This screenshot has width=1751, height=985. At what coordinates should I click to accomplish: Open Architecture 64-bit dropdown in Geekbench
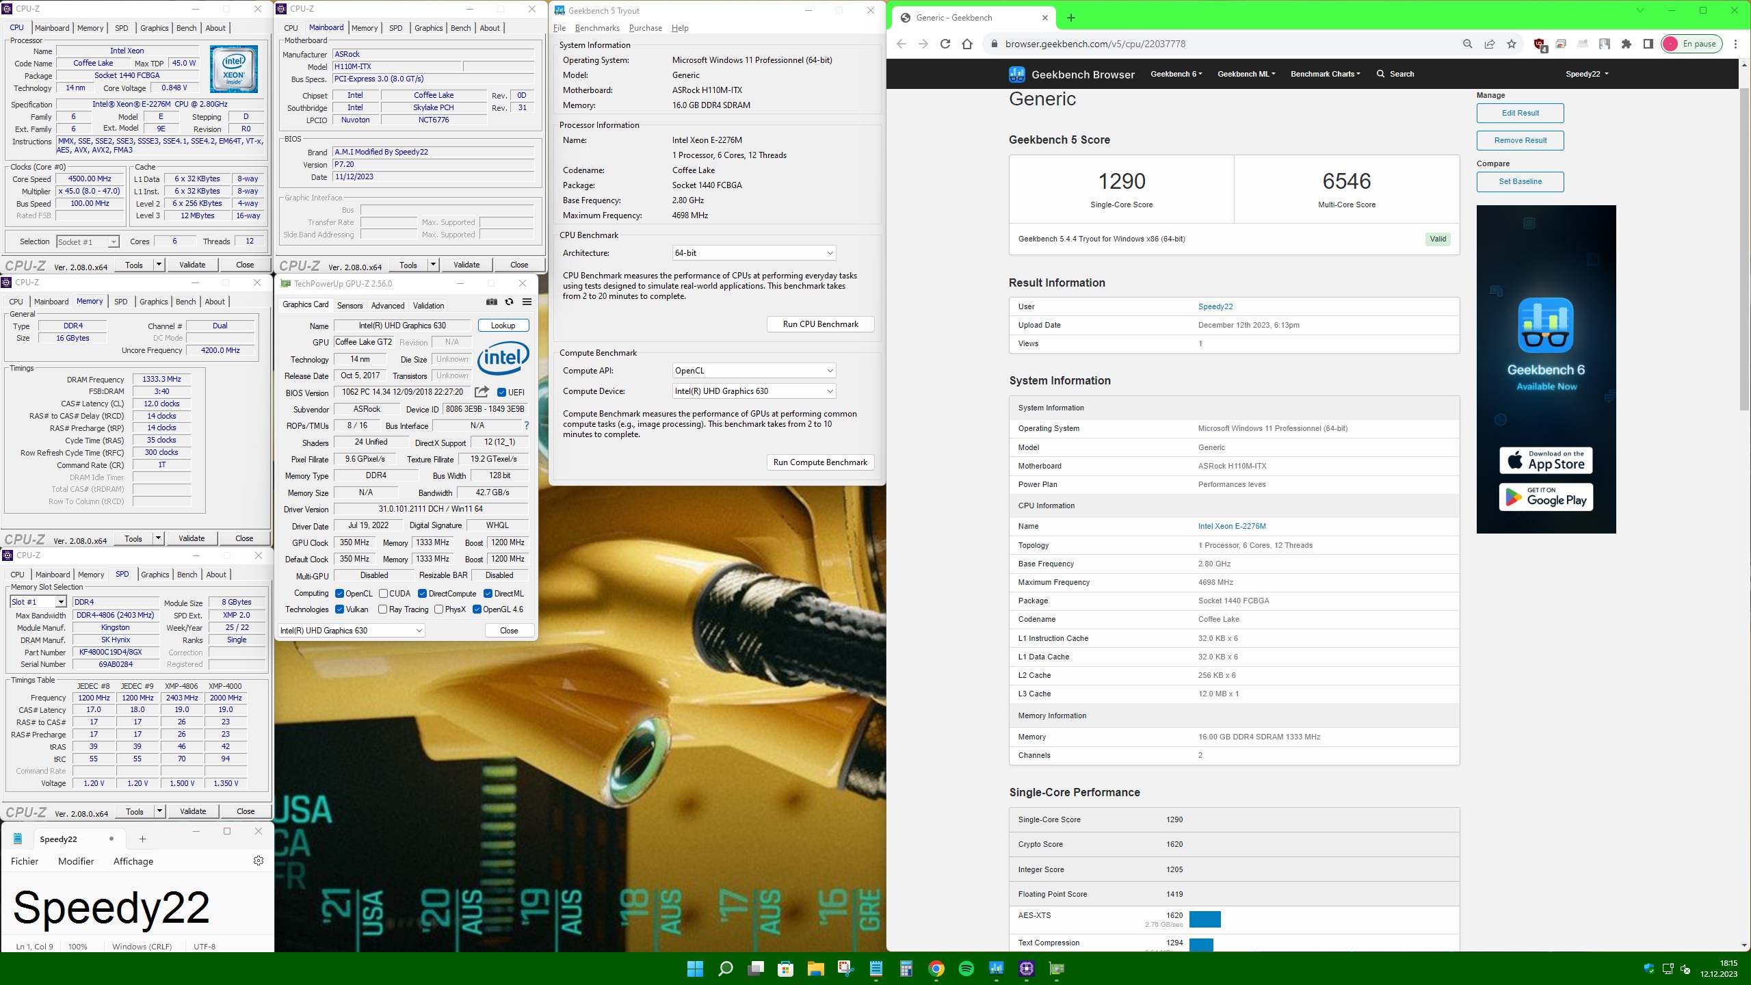tap(754, 253)
